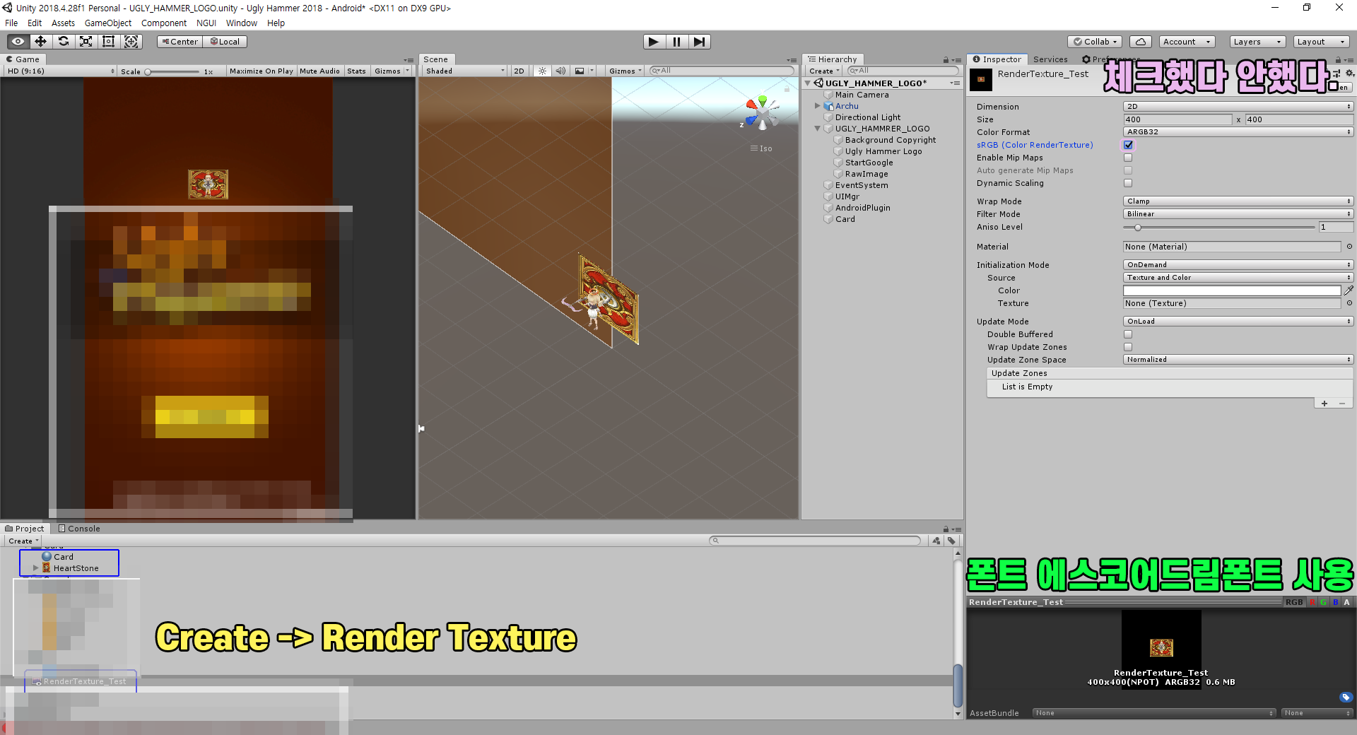Select the Hand tool in toolbar
1357x735 pixels.
point(18,42)
